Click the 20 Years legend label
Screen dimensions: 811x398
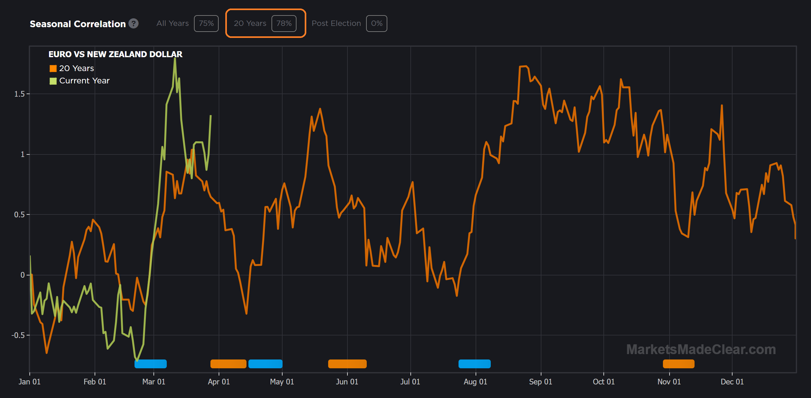[77, 68]
